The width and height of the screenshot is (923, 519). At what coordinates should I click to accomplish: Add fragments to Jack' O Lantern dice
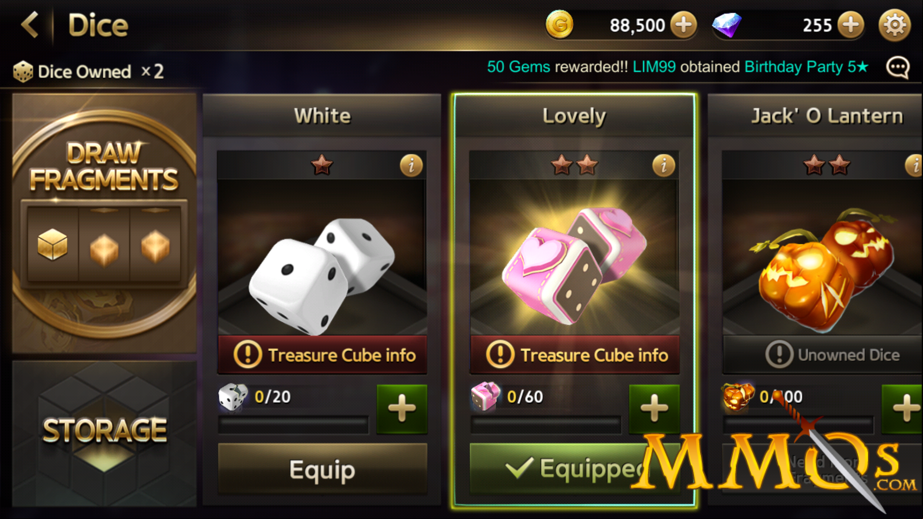click(903, 409)
